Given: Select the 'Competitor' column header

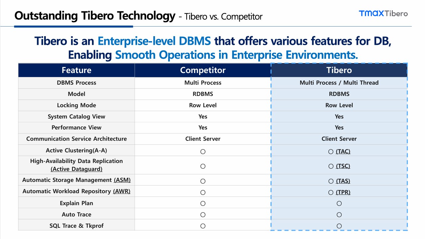Looking at the screenshot, I should pos(203,70).
